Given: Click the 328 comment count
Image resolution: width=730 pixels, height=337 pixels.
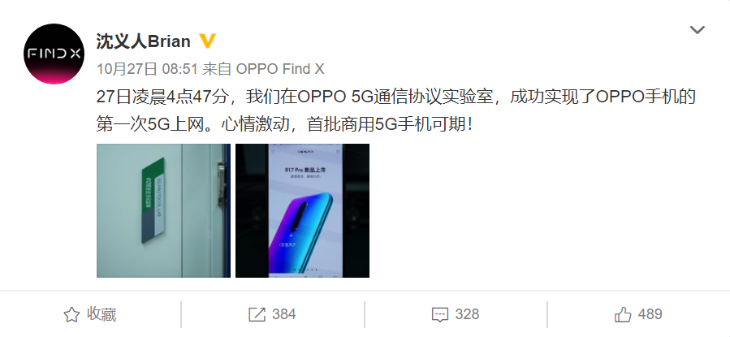Looking at the screenshot, I should coord(467,314).
